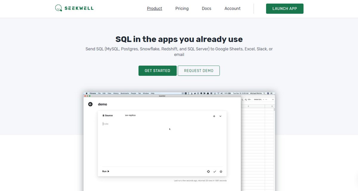358x191 pixels.
Task: Click the GET STARTED button
Action: (x=157, y=71)
